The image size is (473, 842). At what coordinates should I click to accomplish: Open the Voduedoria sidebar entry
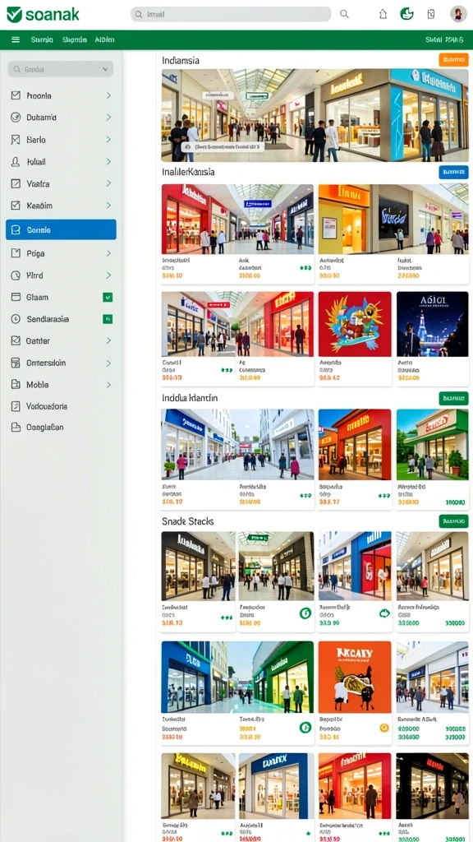(x=61, y=406)
